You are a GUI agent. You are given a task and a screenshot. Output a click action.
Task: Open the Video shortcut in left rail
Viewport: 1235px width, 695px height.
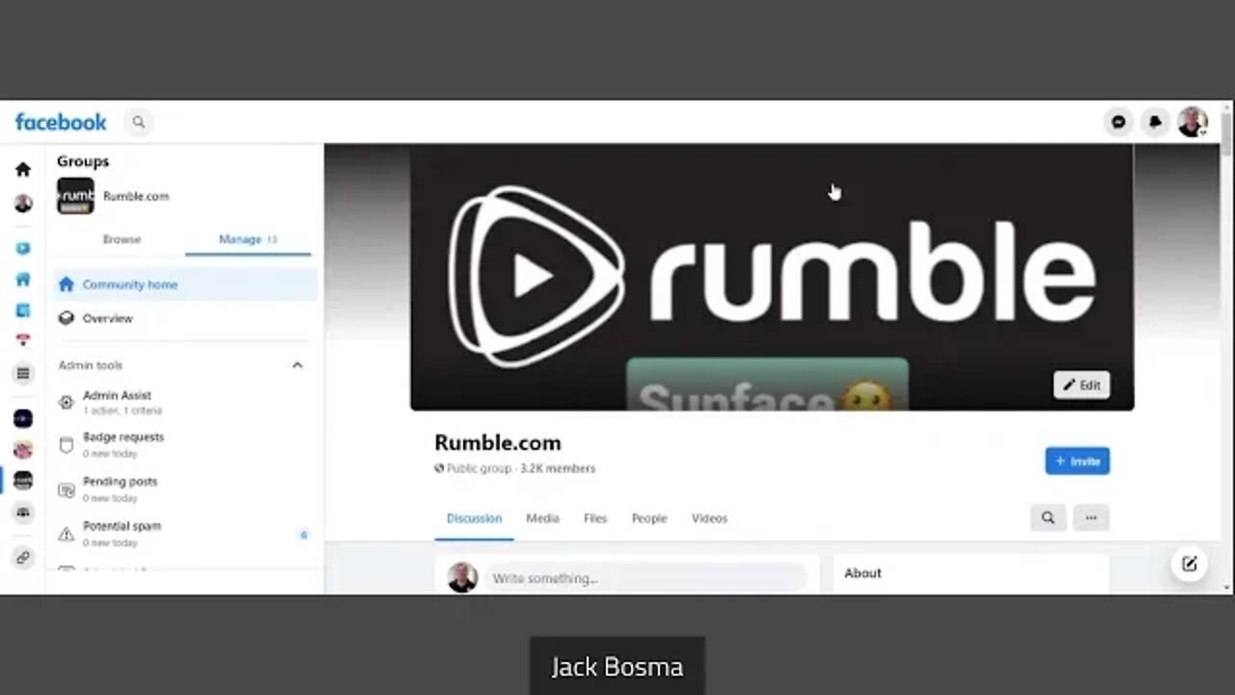point(23,248)
